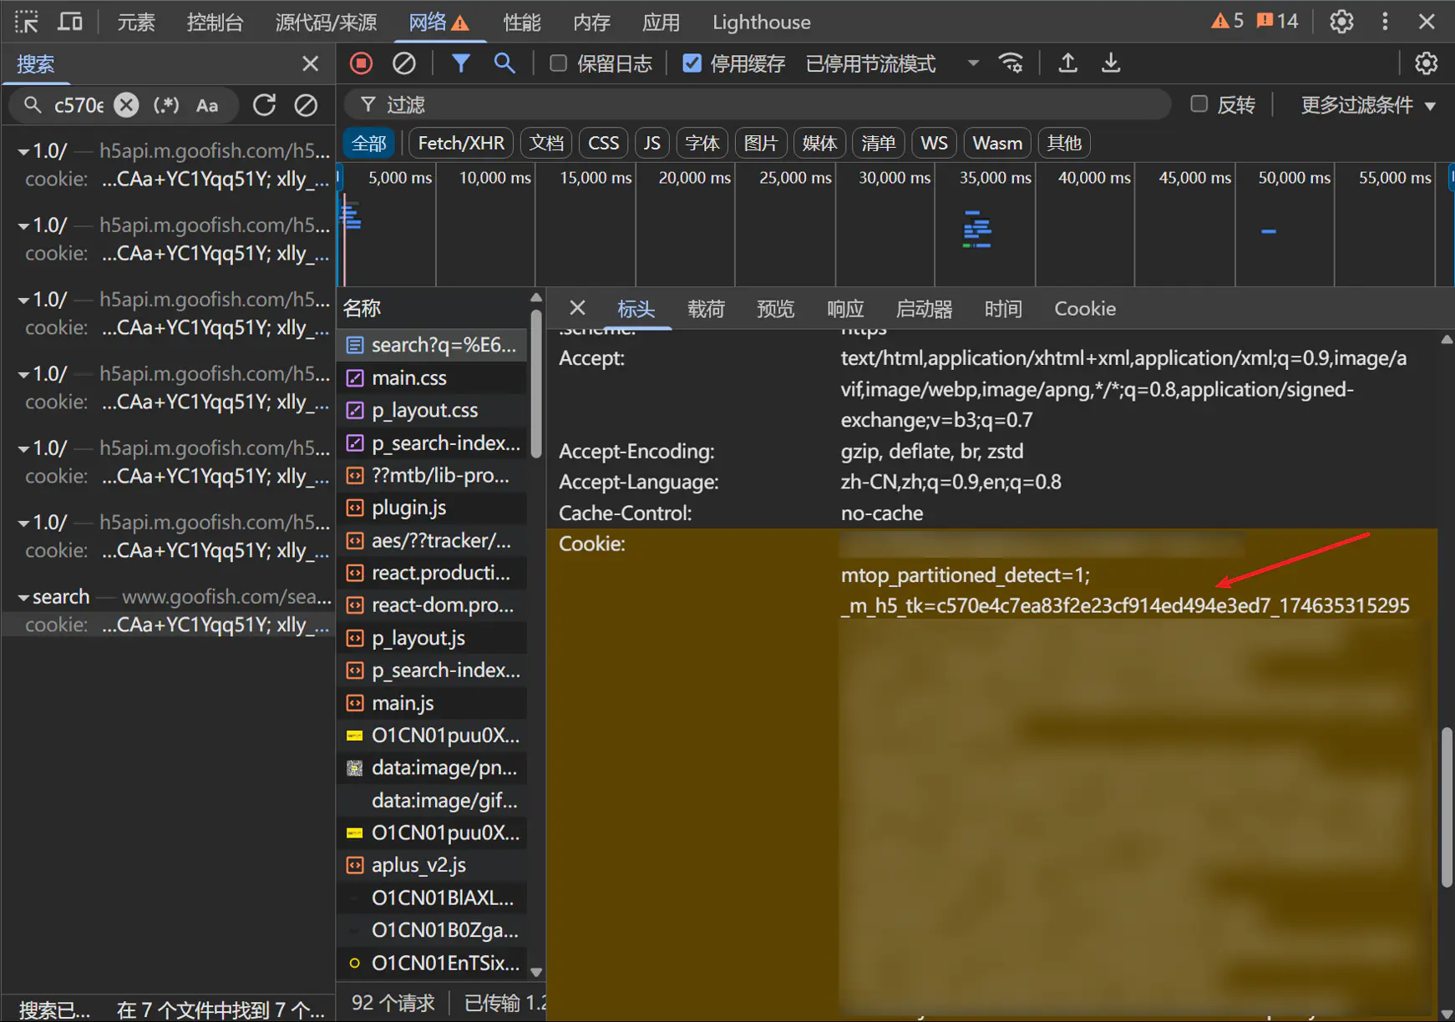Collapse the search result from www.goofish.com
The height and width of the screenshot is (1022, 1455).
click(23, 597)
